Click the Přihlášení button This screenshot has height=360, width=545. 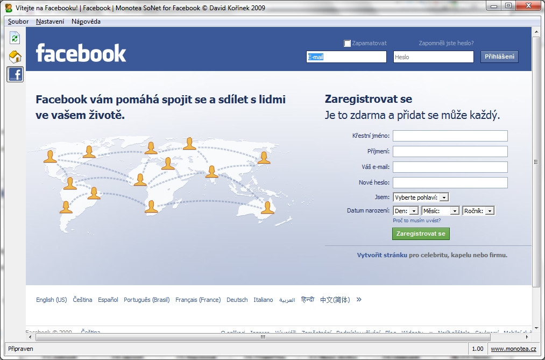(x=499, y=57)
